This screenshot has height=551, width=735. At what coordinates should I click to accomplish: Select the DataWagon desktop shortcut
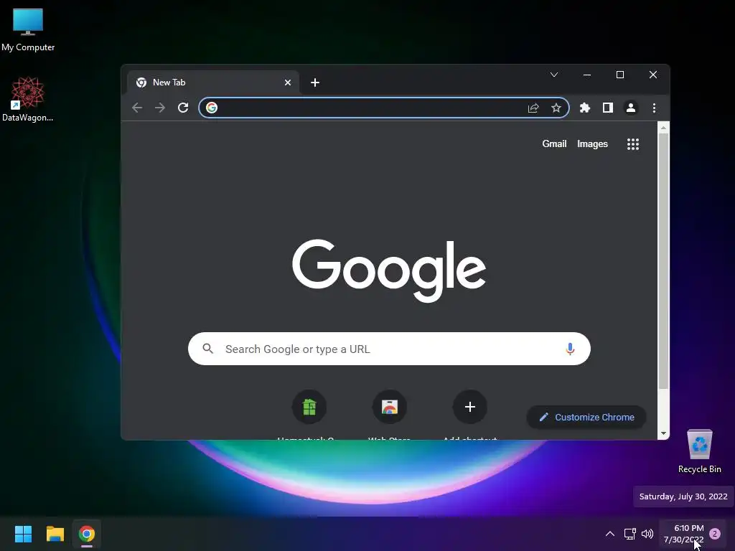pyautogui.click(x=28, y=99)
